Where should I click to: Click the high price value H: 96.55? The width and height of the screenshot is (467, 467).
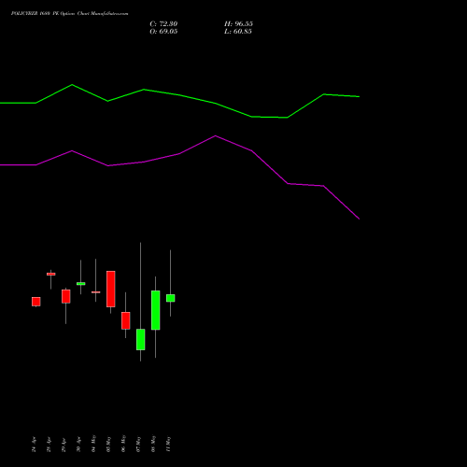(238, 24)
